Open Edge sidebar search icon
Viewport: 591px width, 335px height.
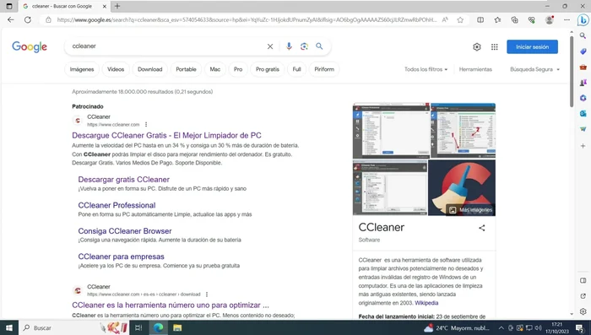[583, 35]
